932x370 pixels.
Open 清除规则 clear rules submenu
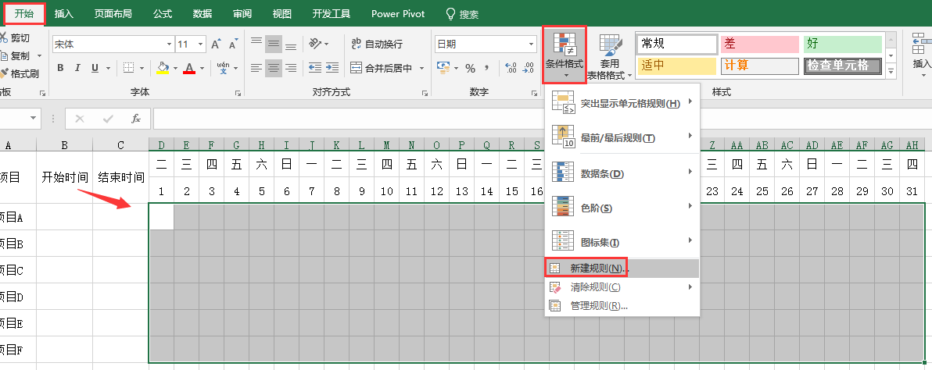pos(622,287)
